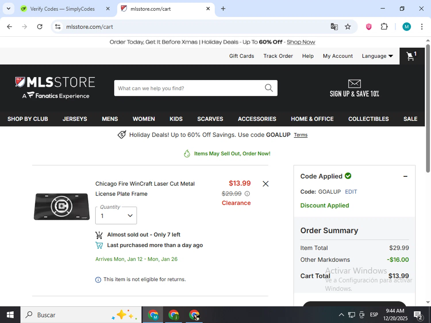
Task: Open the browser Extensions puzzle icon
Action: point(384,27)
